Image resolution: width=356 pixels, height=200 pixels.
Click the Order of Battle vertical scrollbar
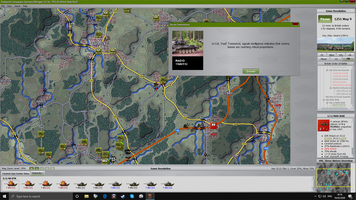[x=352, y=87]
